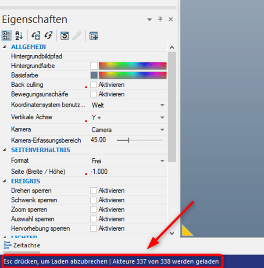
Task: Open the Vertikale Achse dropdown
Action: point(162,118)
